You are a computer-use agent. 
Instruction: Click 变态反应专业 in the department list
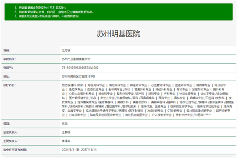(x=96, y=90)
